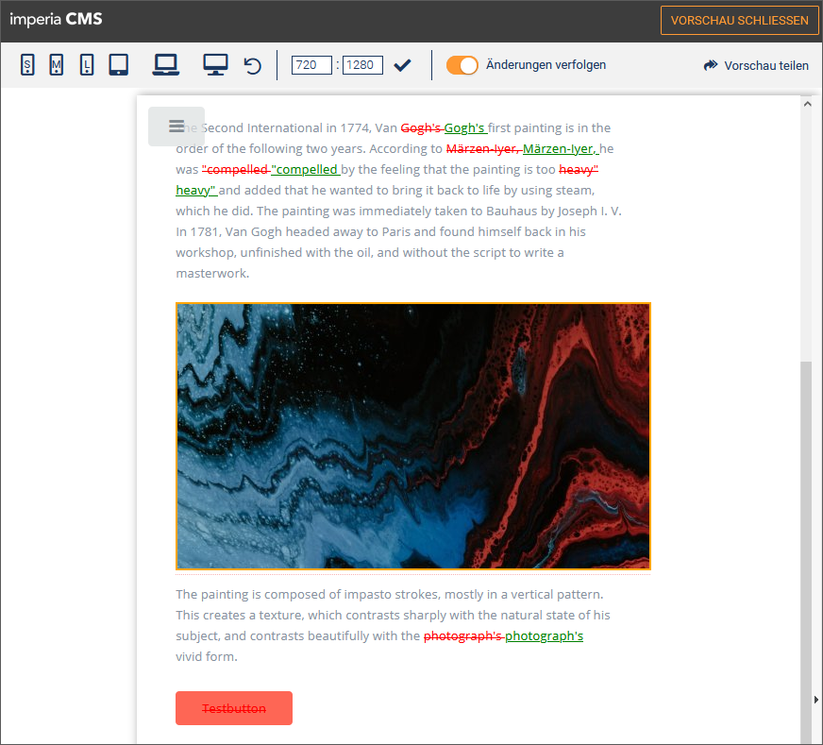Toggle the Änderungen verfolgen switch off
This screenshot has height=745, width=823.
click(462, 65)
